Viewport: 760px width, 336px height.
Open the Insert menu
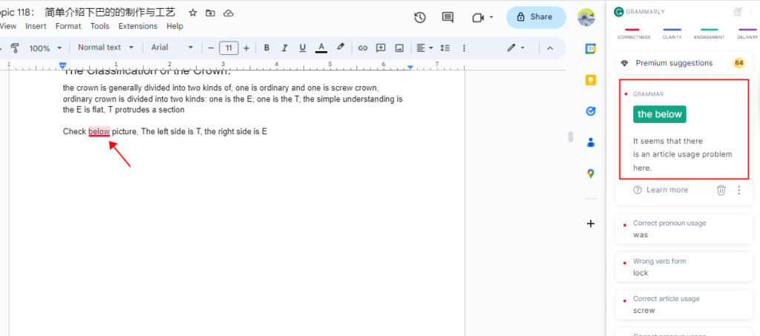point(36,26)
